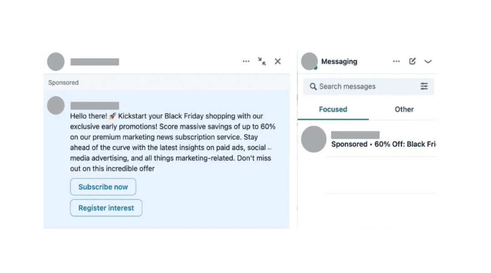The image size is (491, 273).
Task: Open the Messaging panel's three-dot overflow menu
Action: tap(396, 61)
